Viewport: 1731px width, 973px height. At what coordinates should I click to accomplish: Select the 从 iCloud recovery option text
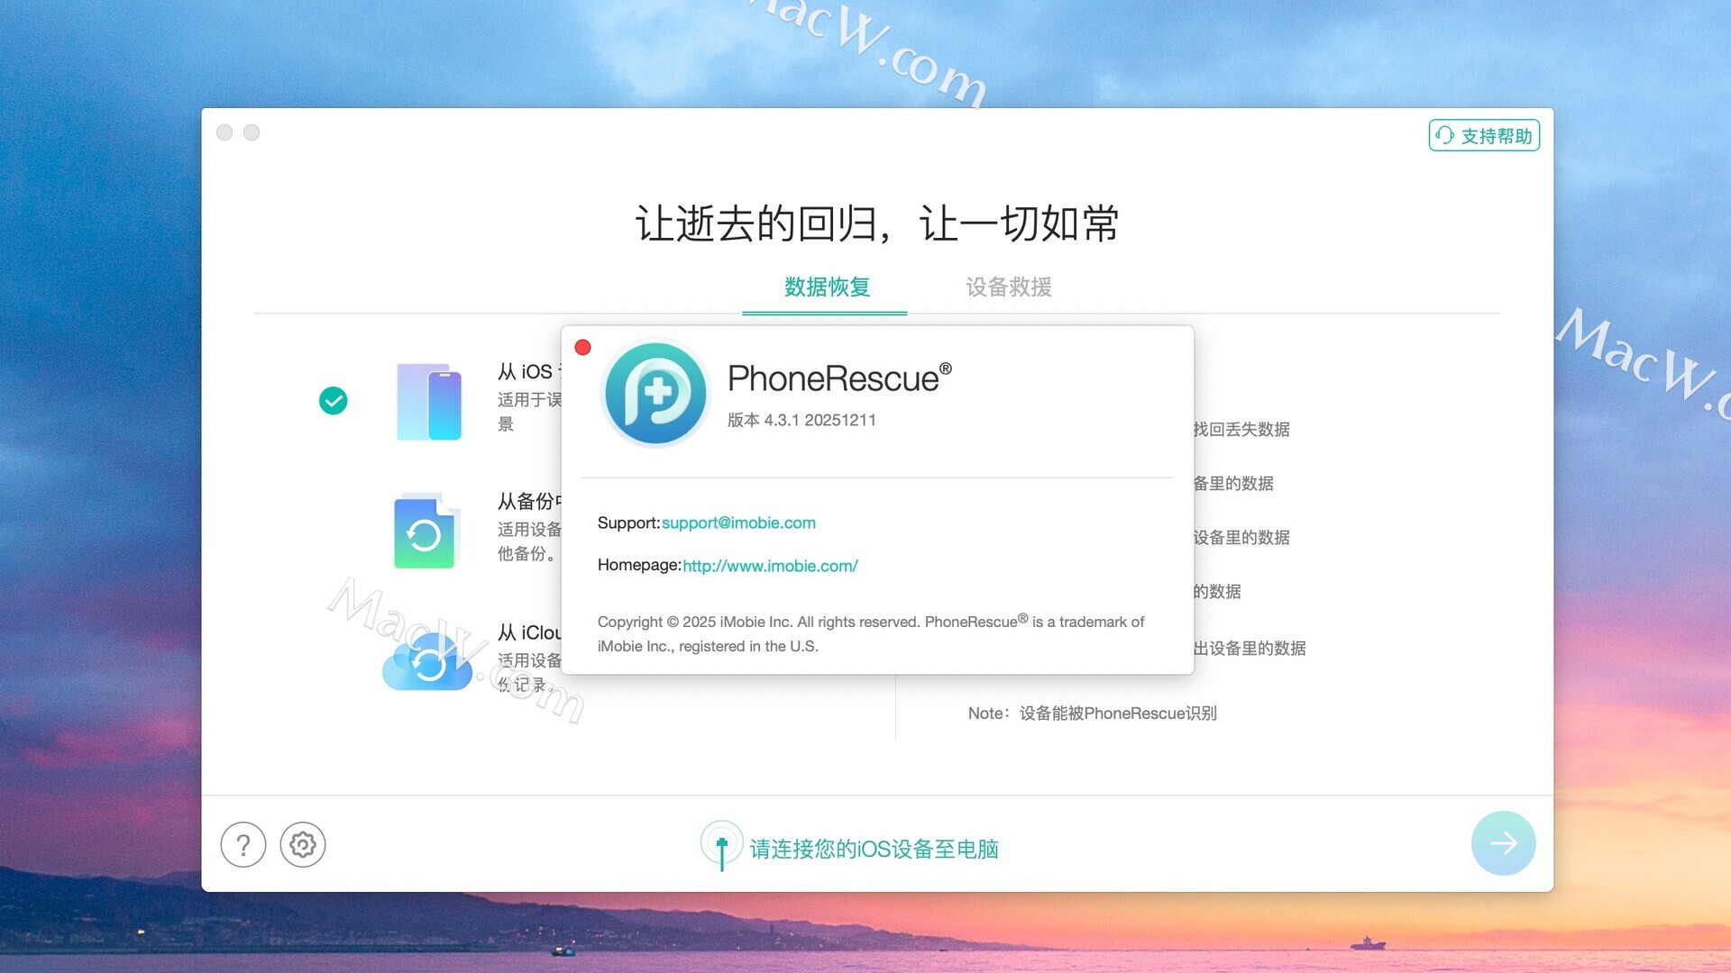(x=529, y=632)
